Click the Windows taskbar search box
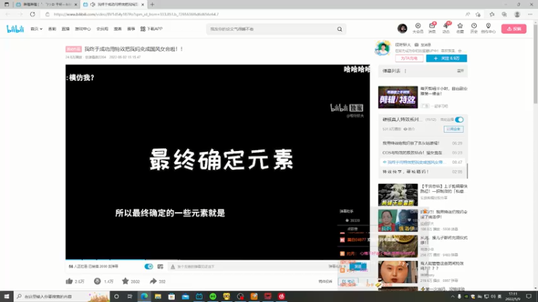538x302 pixels. pos(62,296)
